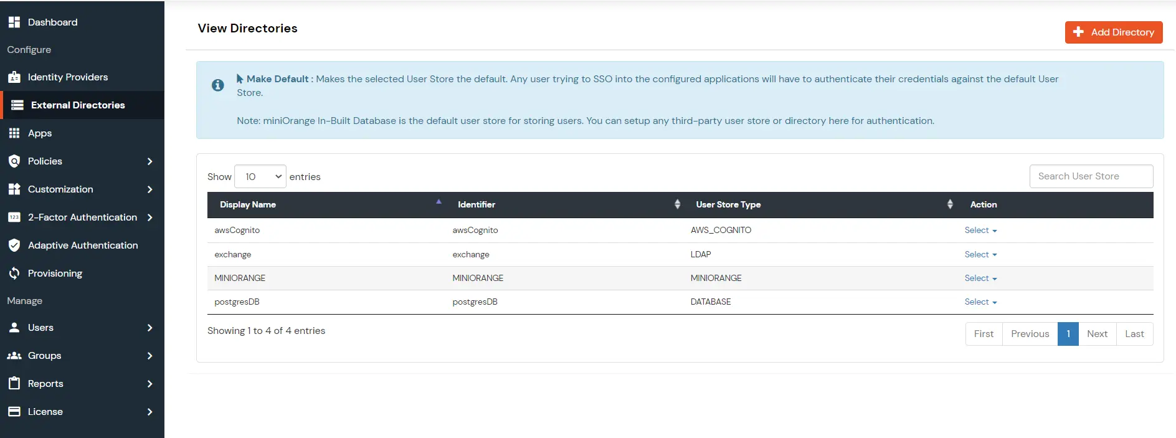
Task: Click the License card icon
Action: pos(14,412)
